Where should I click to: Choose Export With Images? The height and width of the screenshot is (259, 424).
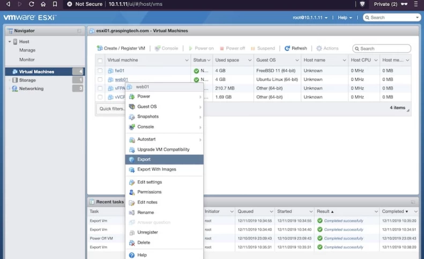click(165, 169)
